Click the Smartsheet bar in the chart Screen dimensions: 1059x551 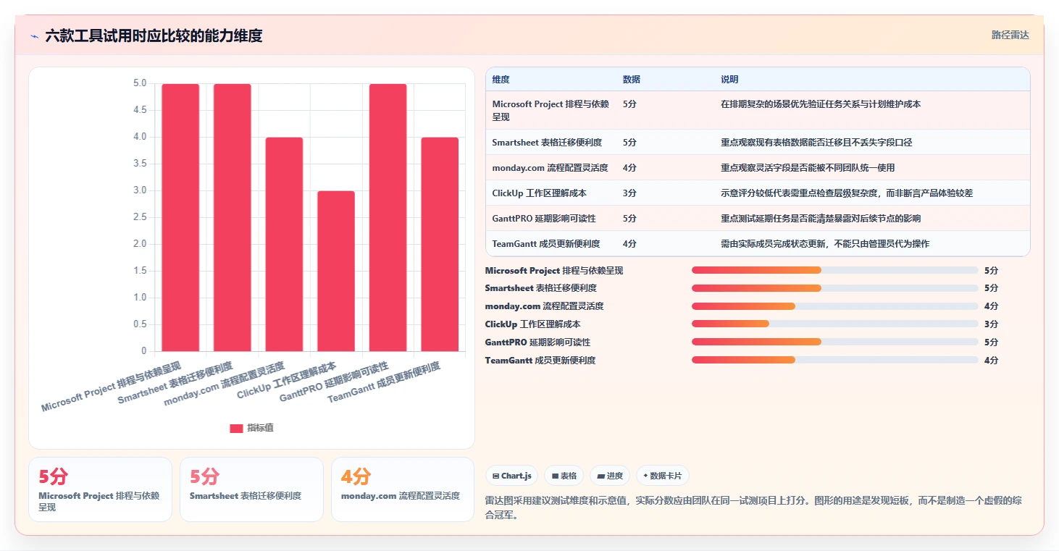[233, 217]
